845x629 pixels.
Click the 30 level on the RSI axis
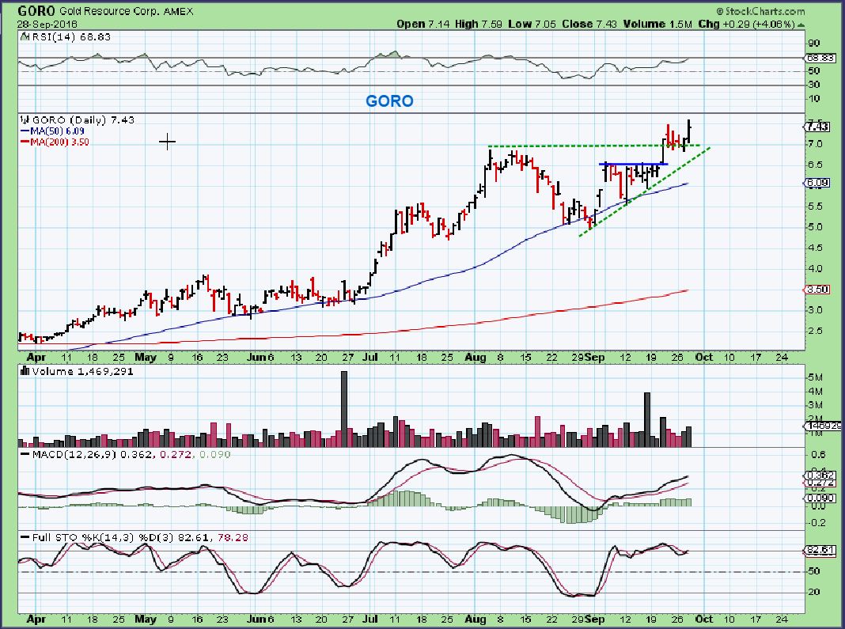(x=813, y=84)
